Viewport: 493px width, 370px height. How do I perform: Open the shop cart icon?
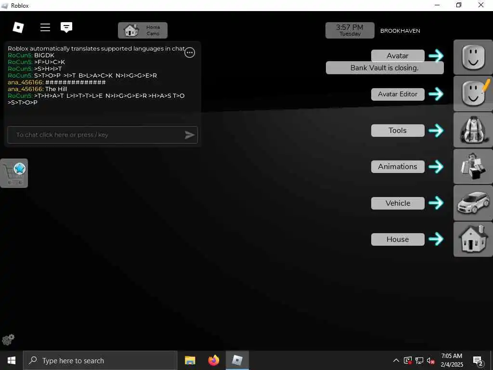point(14,173)
